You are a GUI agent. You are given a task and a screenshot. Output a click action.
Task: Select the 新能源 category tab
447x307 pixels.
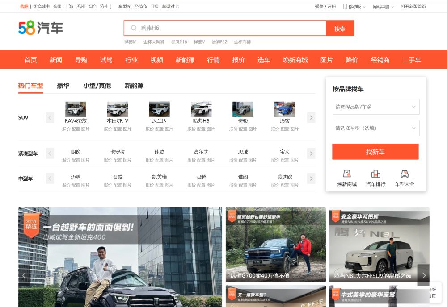[133, 86]
